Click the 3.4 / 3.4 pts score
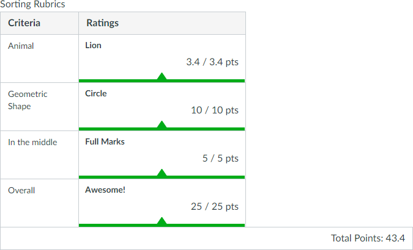Viewport: 413px width, 250px height. click(212, 62)
